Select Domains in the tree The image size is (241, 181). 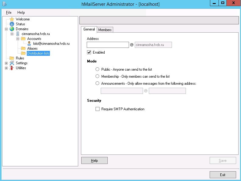(x=22, y=29)
